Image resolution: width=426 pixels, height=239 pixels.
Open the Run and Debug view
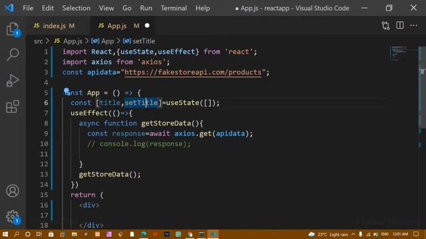pyautogui.click(x=13, y=80)
